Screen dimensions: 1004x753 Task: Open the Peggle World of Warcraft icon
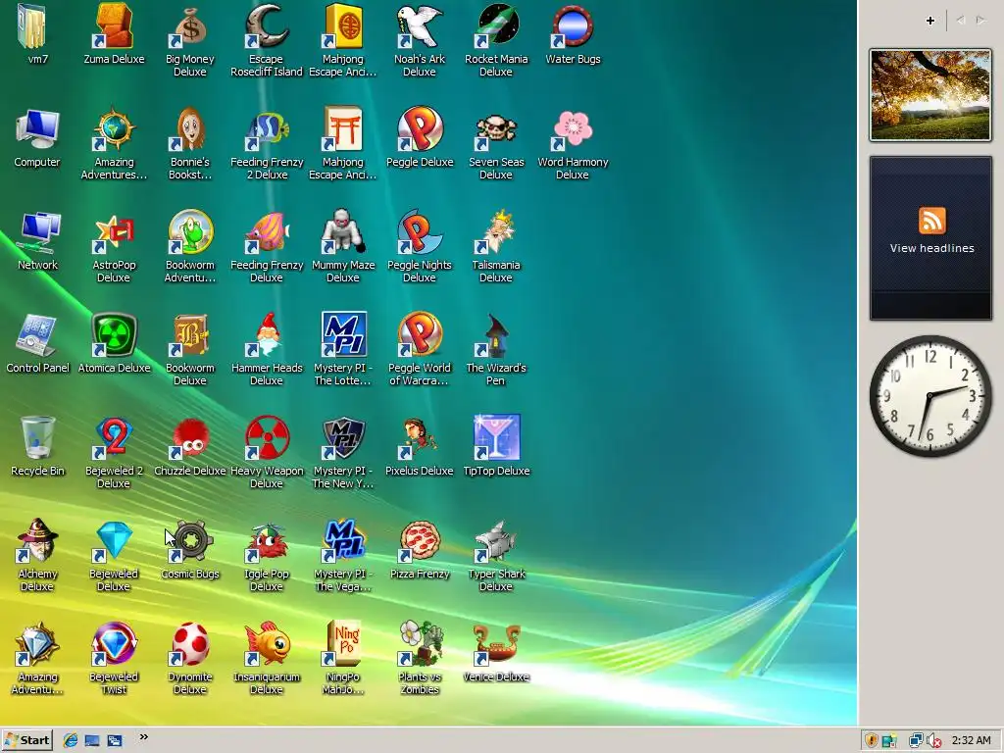tap(420, 336)
